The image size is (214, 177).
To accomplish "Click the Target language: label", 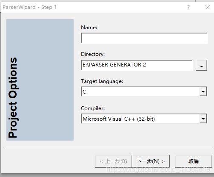I will [102, 81].
